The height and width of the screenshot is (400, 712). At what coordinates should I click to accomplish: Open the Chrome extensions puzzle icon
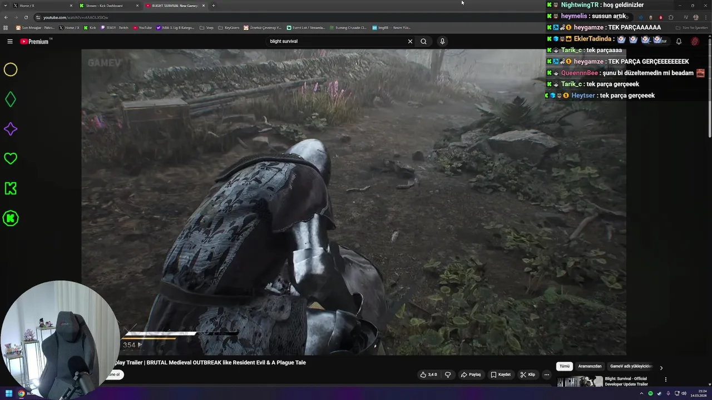point(671,17)
